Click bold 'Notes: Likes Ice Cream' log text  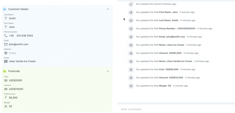point(172,45)
